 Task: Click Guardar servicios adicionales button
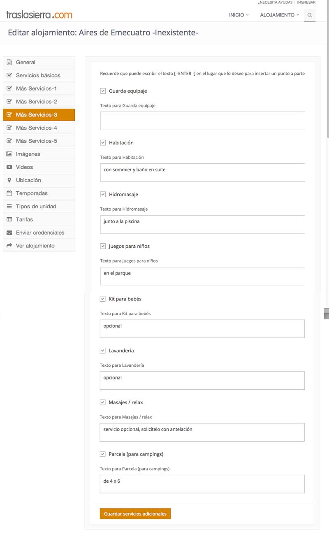click(x=135, y=514)
